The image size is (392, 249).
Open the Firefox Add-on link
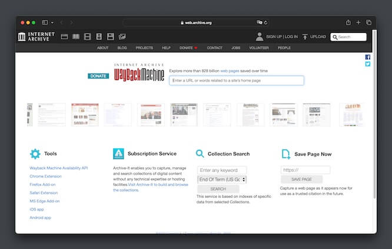coord(42,184)
